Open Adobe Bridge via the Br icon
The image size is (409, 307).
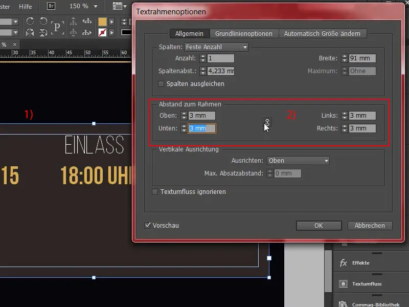point(51,6)
